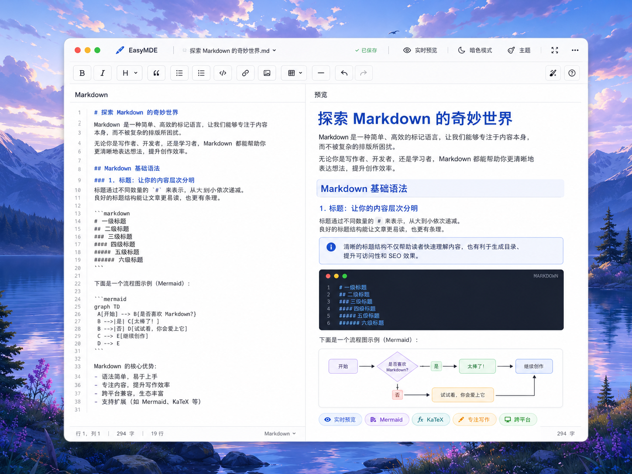The width and height of the screenshot is (632, 474).
Task: Apply italic formatting
Action: [103, 73]
